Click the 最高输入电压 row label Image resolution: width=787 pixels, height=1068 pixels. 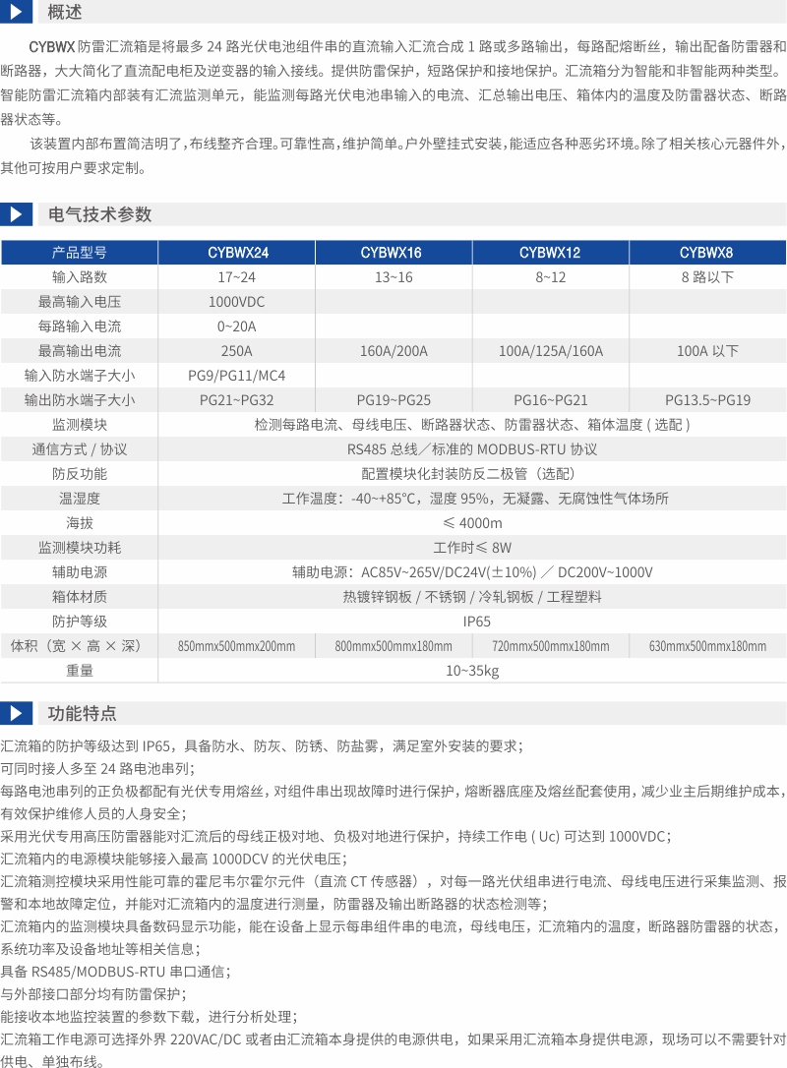[x=79, y=302]
